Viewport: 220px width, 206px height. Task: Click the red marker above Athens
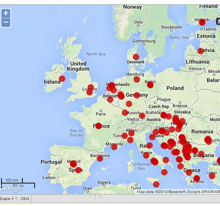pyautogui.click(x=197, y=179)
